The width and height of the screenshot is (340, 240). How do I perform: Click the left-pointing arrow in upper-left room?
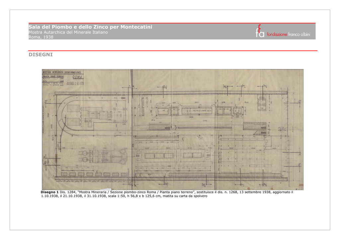click(x=124, y=98)
